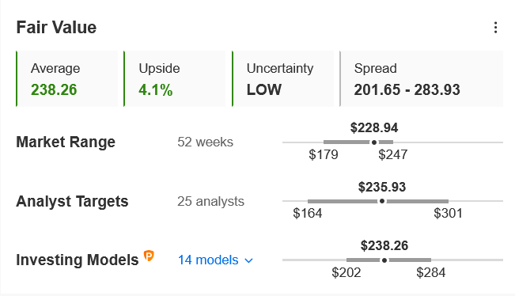Viewport: 515px width, 296px height.
Task: Click the InvestingPro badge icon
Action: point(149,256)
